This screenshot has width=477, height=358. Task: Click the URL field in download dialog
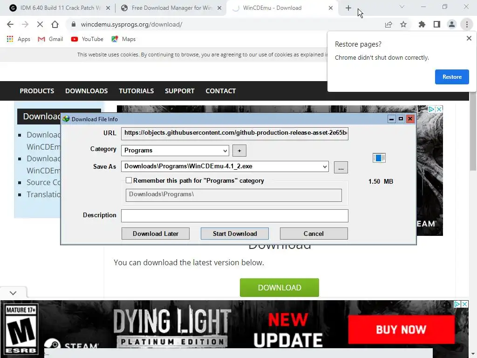235,133
